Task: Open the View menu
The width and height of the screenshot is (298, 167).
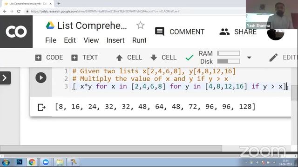Action: [91, 40]
